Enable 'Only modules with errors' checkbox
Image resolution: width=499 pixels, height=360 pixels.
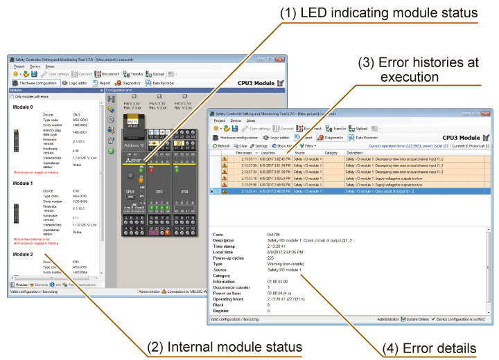coord(11,97)
